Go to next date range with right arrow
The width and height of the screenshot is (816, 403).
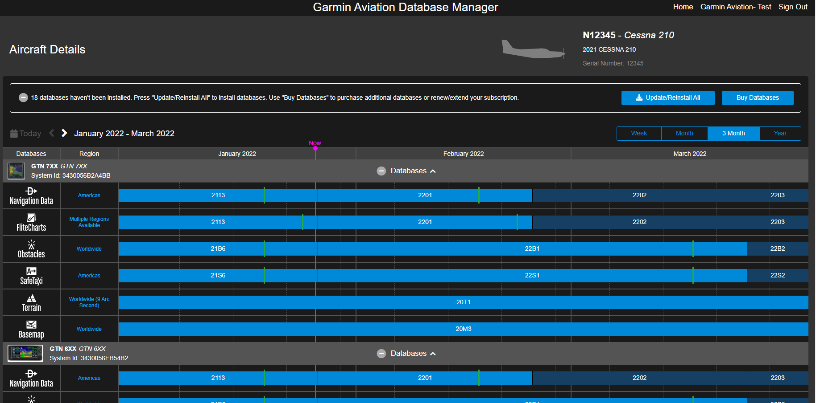64,133
